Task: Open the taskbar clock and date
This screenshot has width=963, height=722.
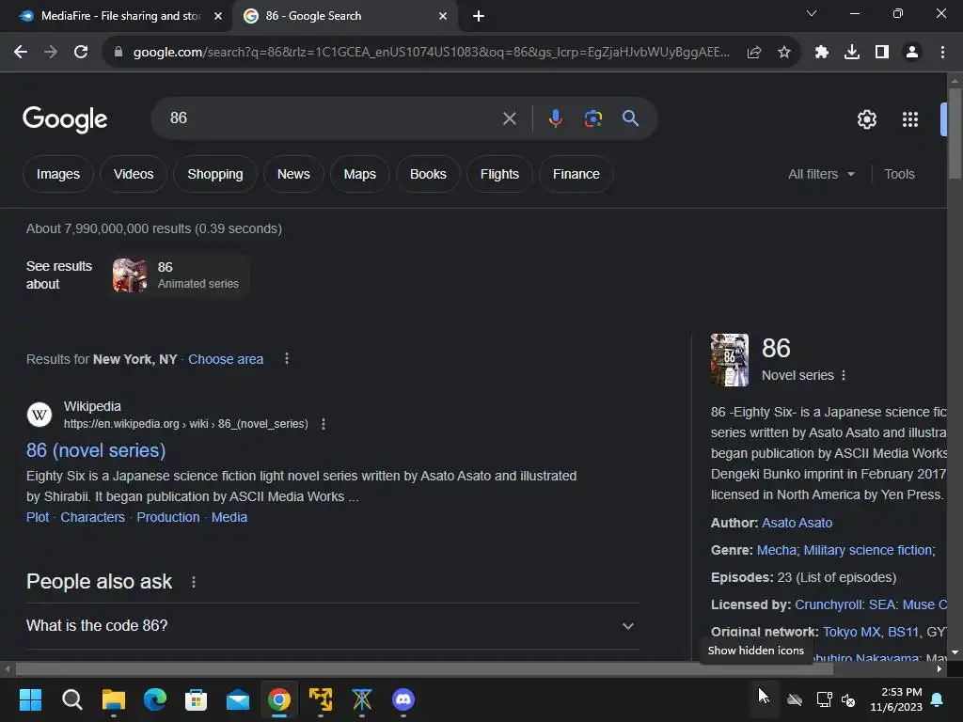Action: click(896, 699)
